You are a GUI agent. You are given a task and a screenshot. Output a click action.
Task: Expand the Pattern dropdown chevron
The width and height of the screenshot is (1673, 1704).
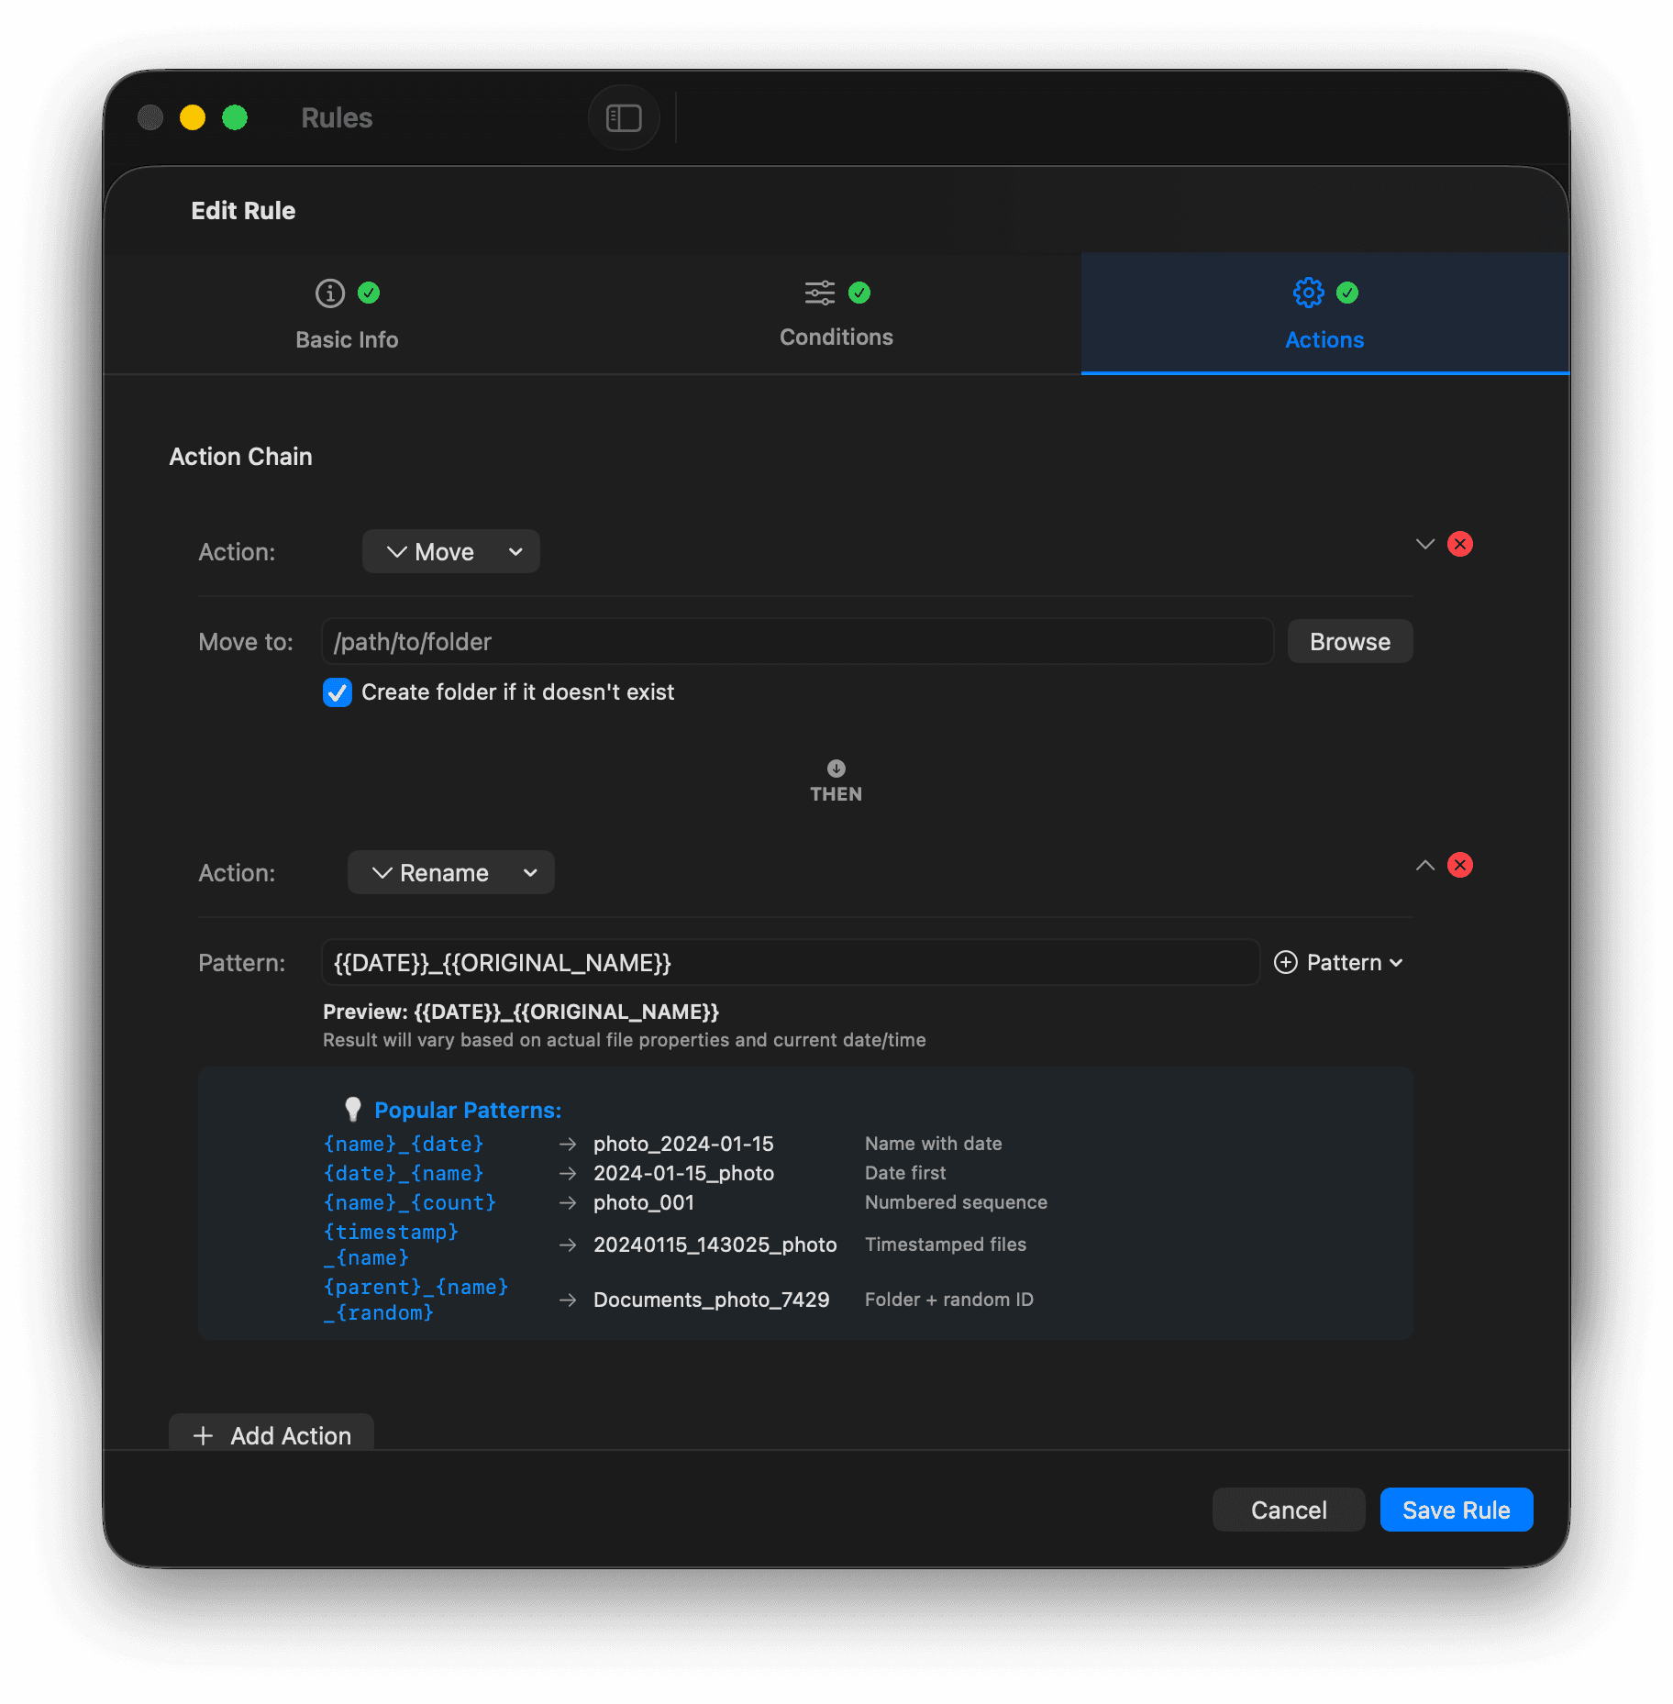click(1396, 963)
